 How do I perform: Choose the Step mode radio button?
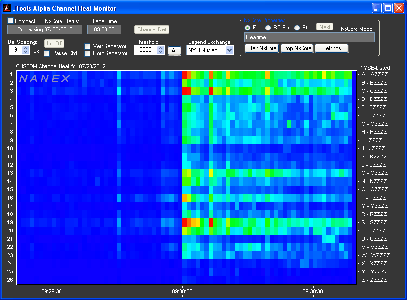pos(297,28)
